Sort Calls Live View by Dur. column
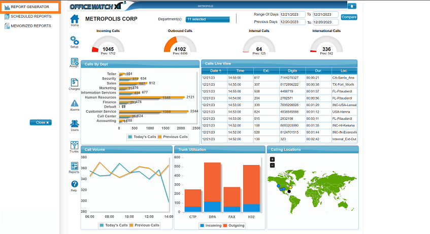Screen dimensions: 430x234 (318, 71)
